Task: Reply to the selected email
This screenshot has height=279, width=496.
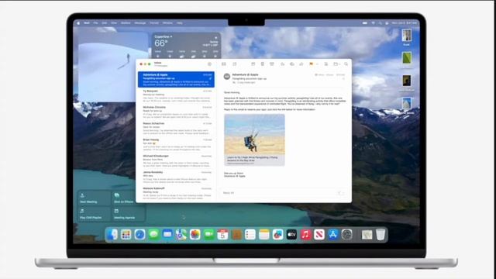Action: [282, 64]
